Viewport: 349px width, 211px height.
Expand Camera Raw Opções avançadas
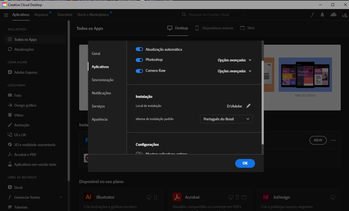[234, 71]
